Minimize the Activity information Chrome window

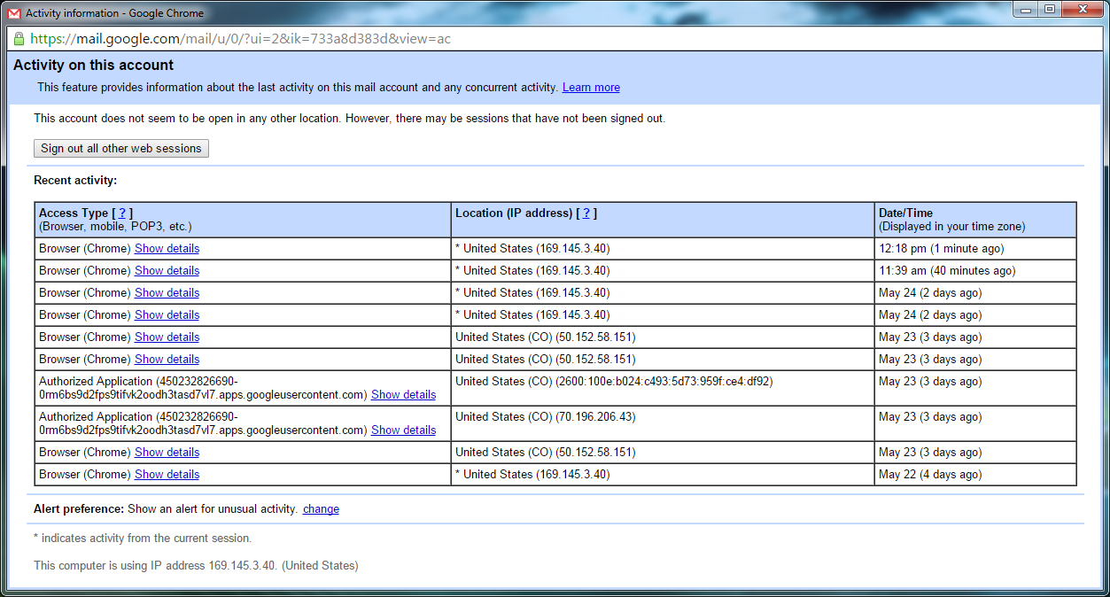1027,9
